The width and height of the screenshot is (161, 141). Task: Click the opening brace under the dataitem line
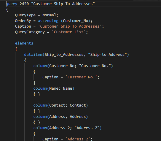point(25,60)
